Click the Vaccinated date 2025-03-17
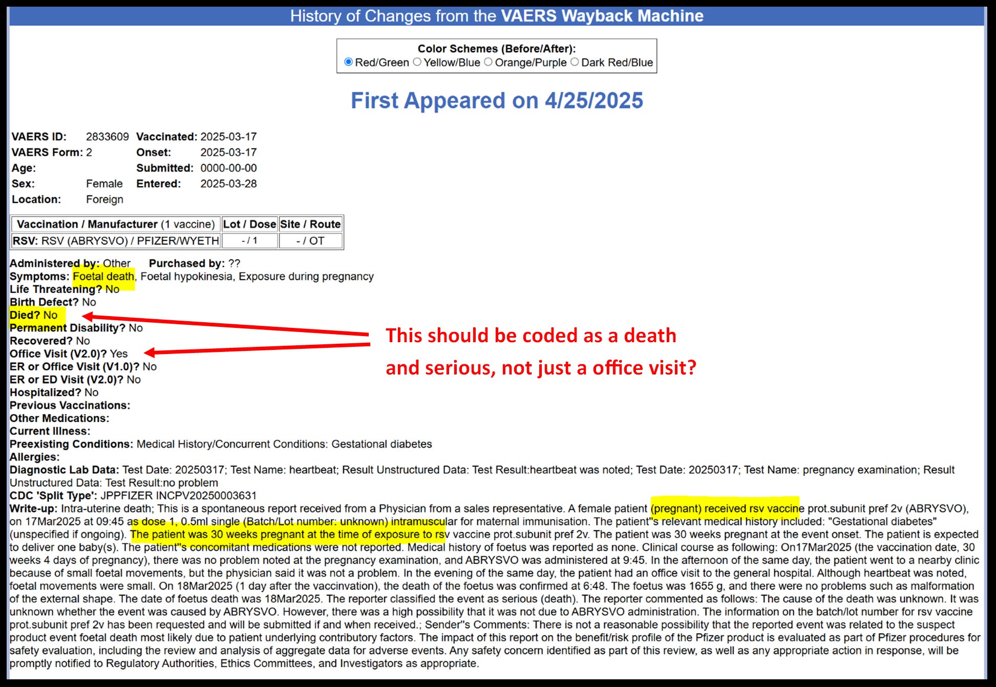 (228, 137)
